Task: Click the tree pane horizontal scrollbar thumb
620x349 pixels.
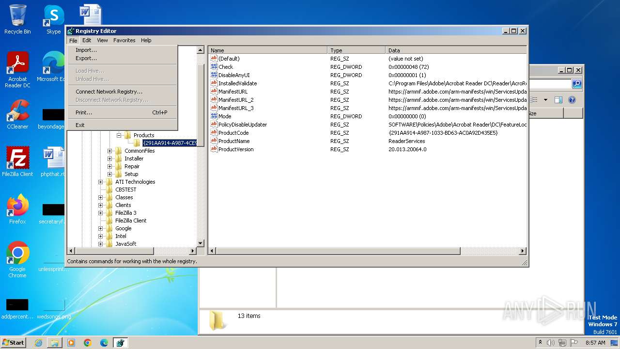Action: point(114,251)
